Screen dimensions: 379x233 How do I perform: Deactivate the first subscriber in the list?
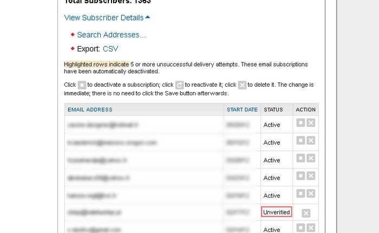301,123
